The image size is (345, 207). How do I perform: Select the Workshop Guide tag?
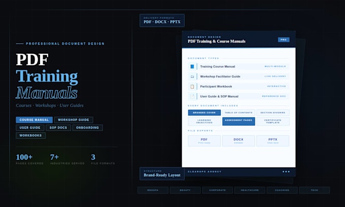pyautogui.click(x=74, y=120)
